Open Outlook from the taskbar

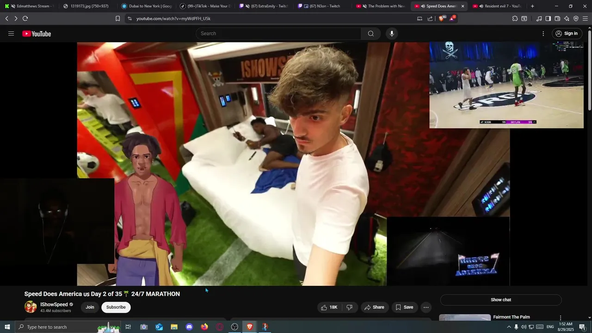[x=159, y=327]
